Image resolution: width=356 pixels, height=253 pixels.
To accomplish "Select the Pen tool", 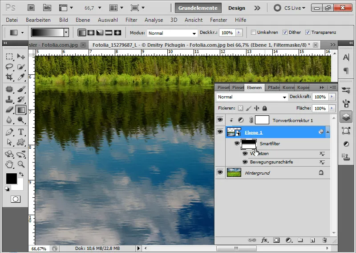I will 9,131.
